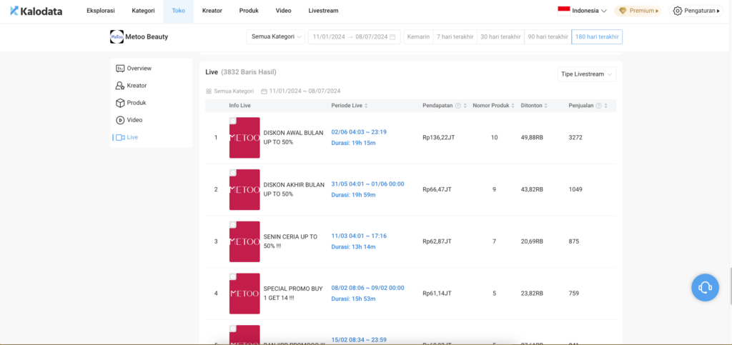
Task: Select the Toko tab
Action: 178,11
